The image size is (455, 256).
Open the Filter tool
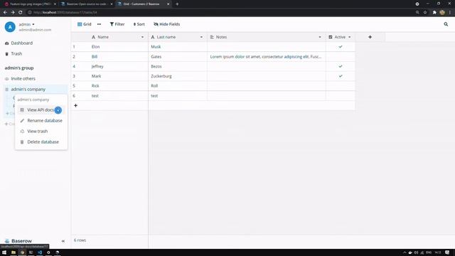(x=117, y=24)
